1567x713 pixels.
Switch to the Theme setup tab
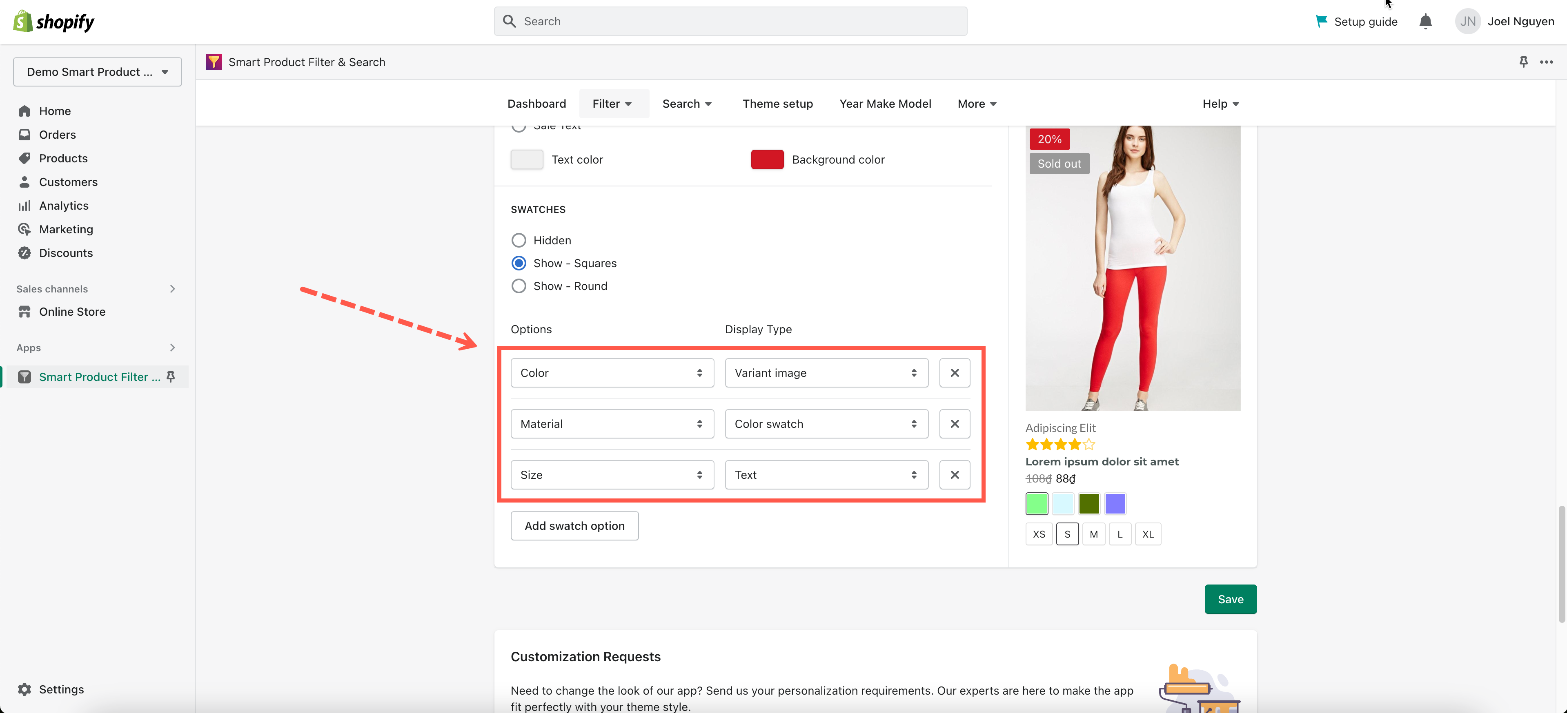(778, 103)
